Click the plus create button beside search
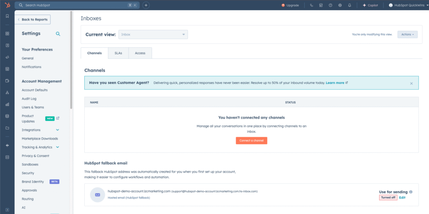Screen dimensions: 429x214 coord(146,5)
